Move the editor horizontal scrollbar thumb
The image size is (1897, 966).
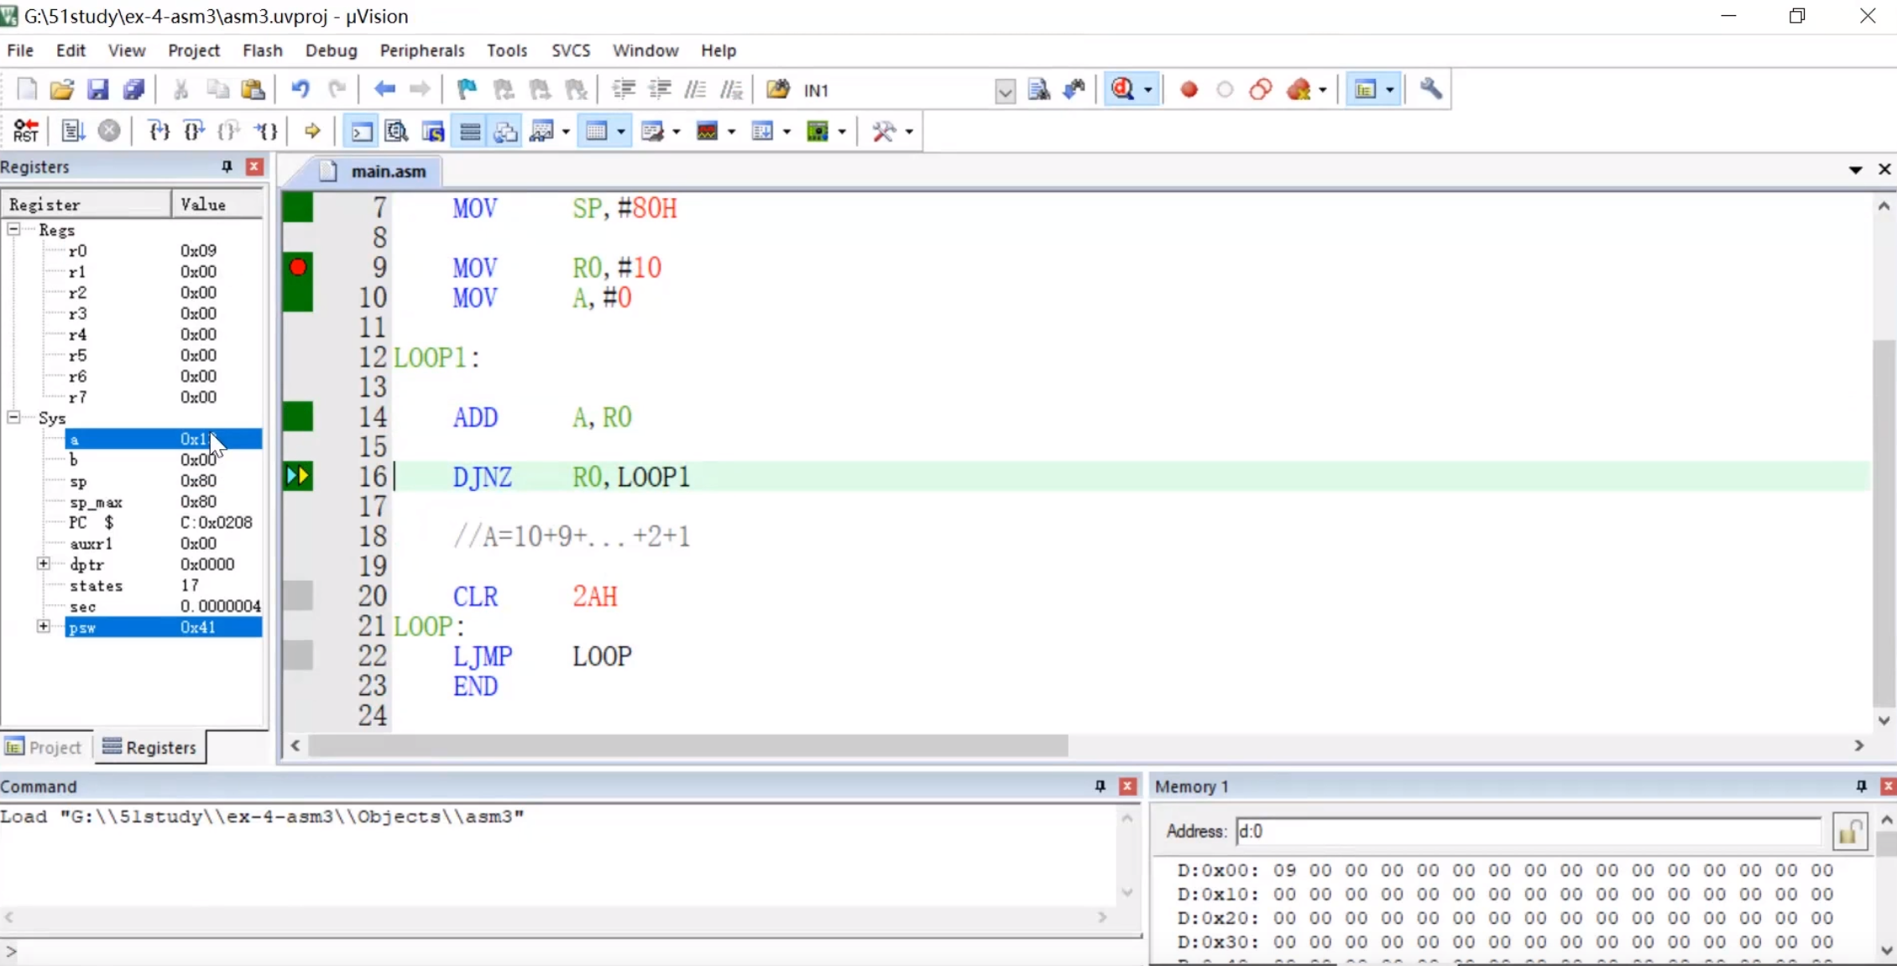pyautogui.click(x=688, y=745)
